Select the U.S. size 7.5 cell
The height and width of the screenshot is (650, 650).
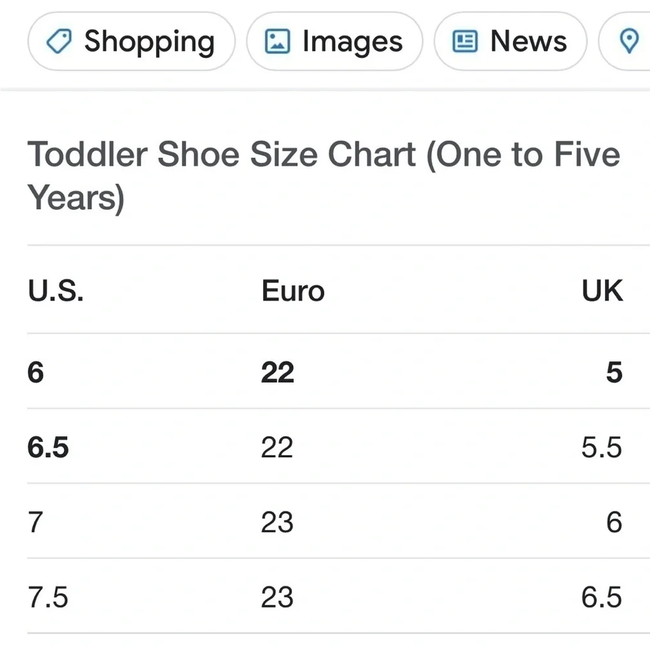click(48, 597)
